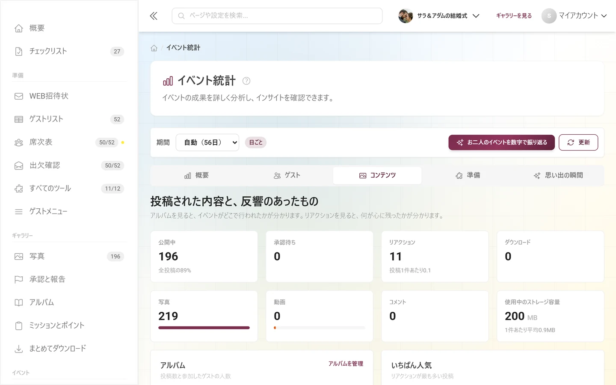
Task: Click the 承認待ち 0 stat card
Action: (x=320, y=257)
